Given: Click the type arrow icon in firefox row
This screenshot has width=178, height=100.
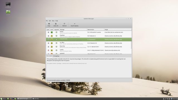Looking at the screenshot, I should click(x=48, y=32).
